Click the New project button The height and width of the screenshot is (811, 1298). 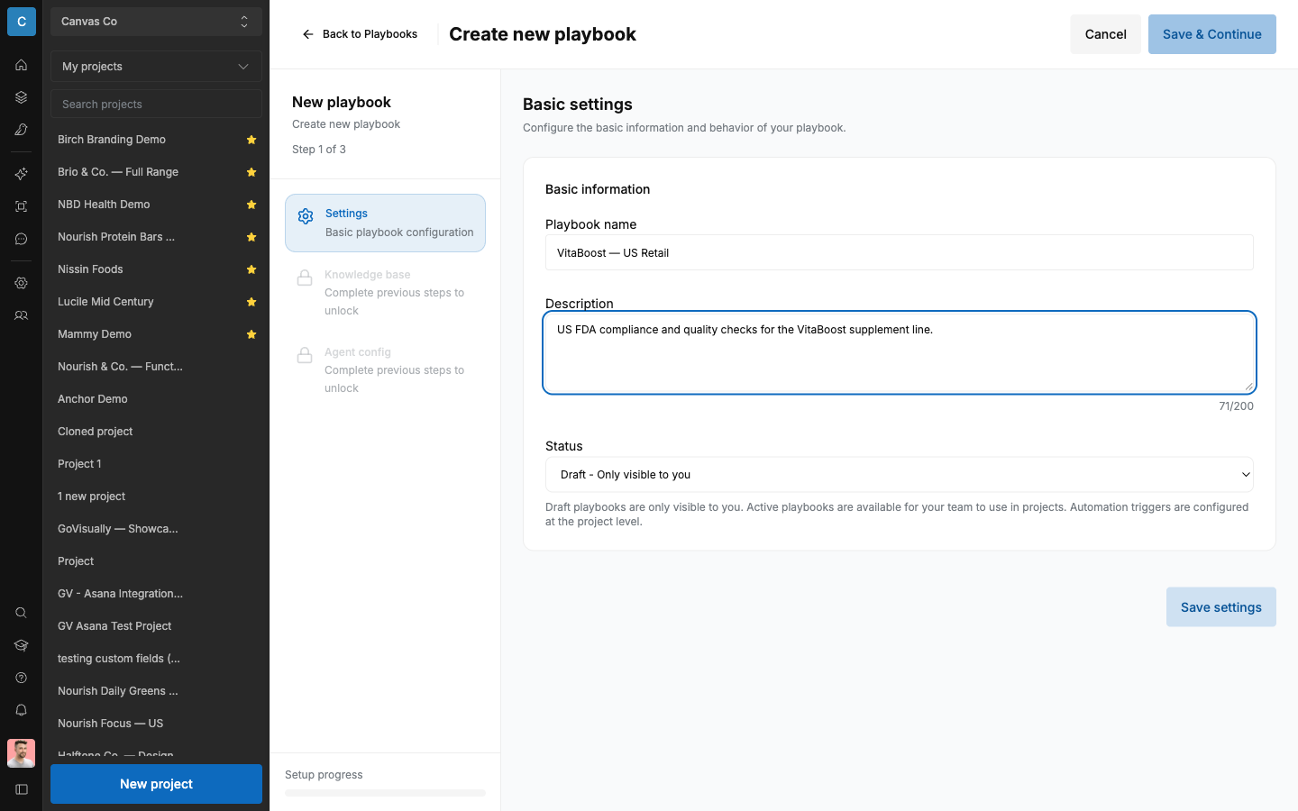tap(156, 784)
